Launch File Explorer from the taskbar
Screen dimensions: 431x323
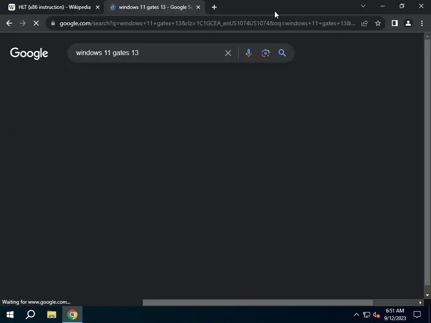click(x=51, y=315)
